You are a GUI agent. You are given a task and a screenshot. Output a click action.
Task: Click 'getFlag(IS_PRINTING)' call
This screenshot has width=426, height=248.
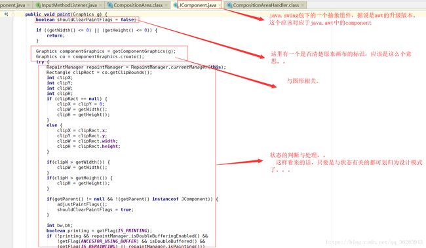124,231
